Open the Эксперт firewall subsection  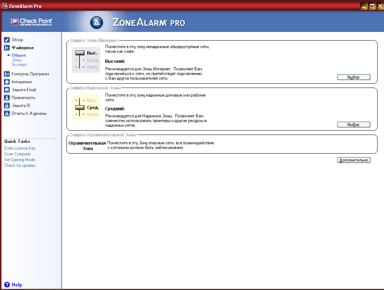tap(19, 65)
